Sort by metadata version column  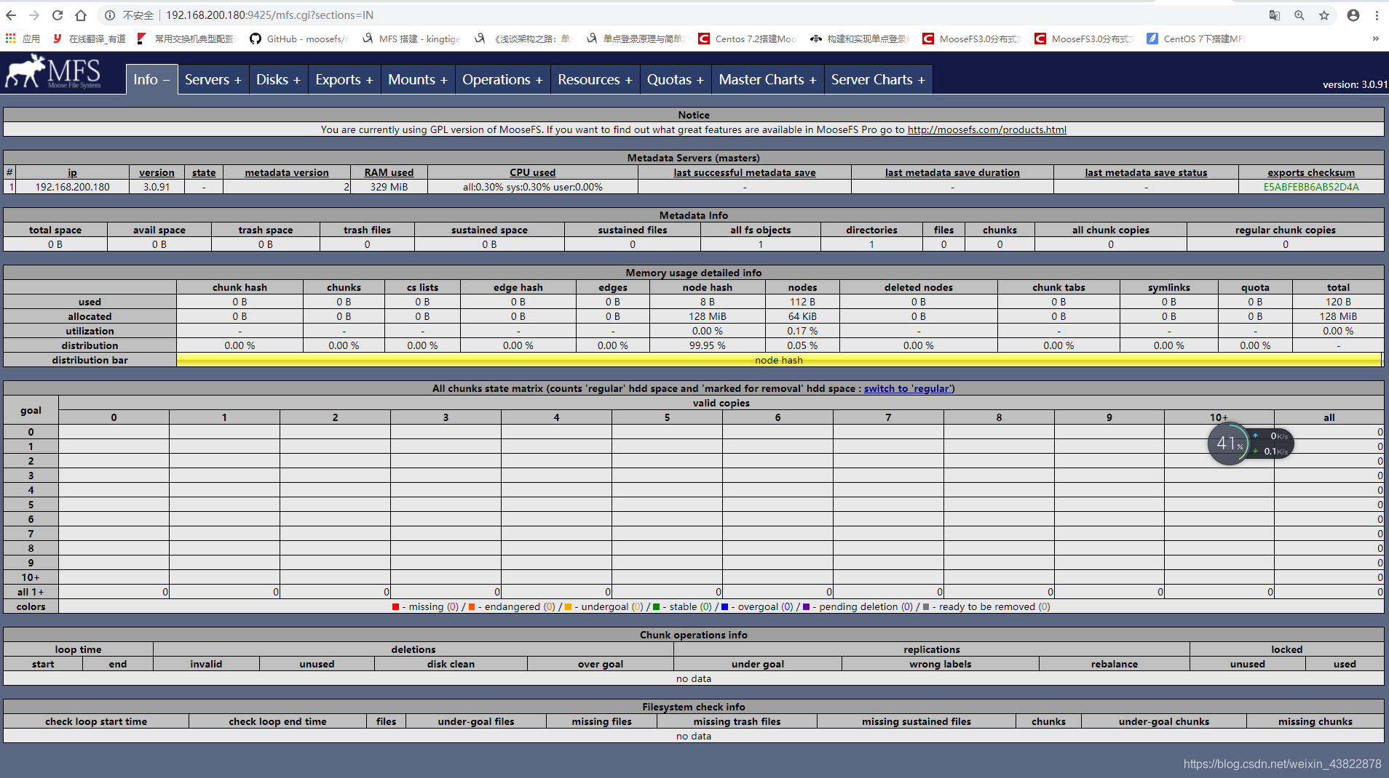(x=287, y=172)
